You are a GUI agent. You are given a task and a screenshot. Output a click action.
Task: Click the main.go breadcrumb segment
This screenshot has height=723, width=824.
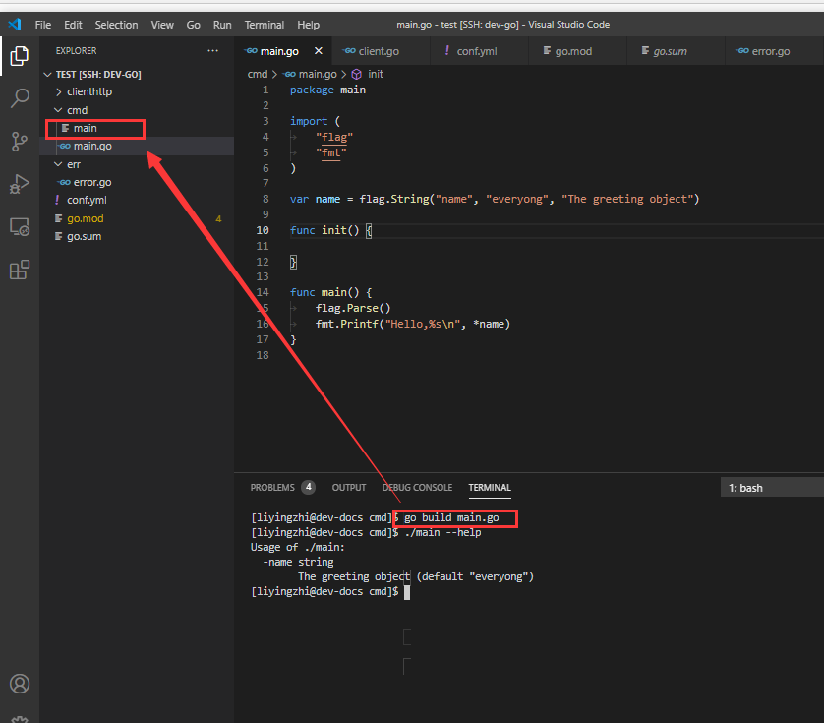[x=318, y=74]
